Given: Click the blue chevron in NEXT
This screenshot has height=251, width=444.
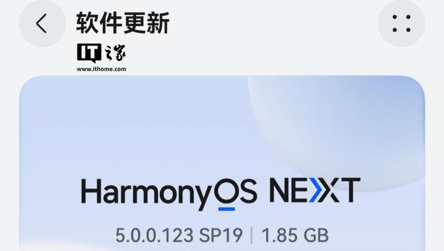Looking at the screenshot, I should pyautogui.click(x=316, y=190).
